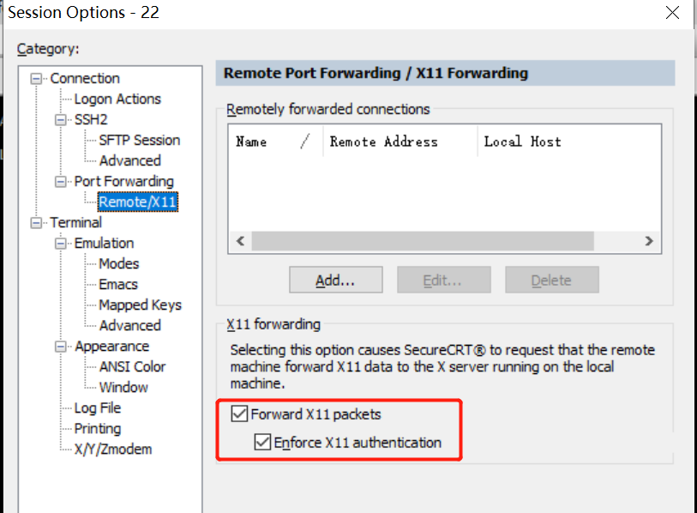The width and height of the screenshot is (697, 513).
Task: Collapse the Emulation tree node
Action: [61, 244]
